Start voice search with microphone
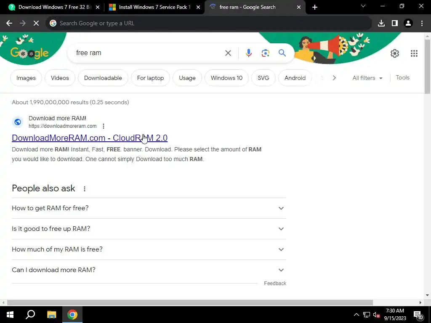The height and width of the screenshot is (323, 431). (248, 53)
